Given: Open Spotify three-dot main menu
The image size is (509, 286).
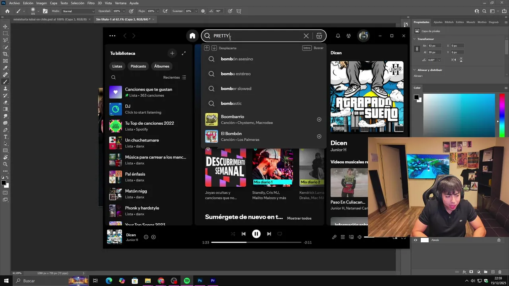Looking at the screenshot, I should tap(113, 36).
